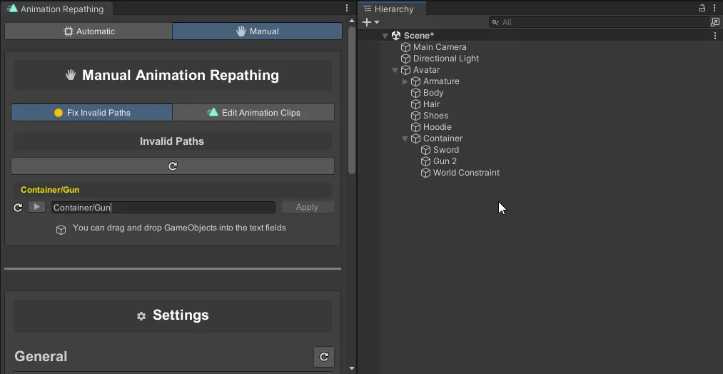Click the Settings section heading

click(x=181, y=315)
